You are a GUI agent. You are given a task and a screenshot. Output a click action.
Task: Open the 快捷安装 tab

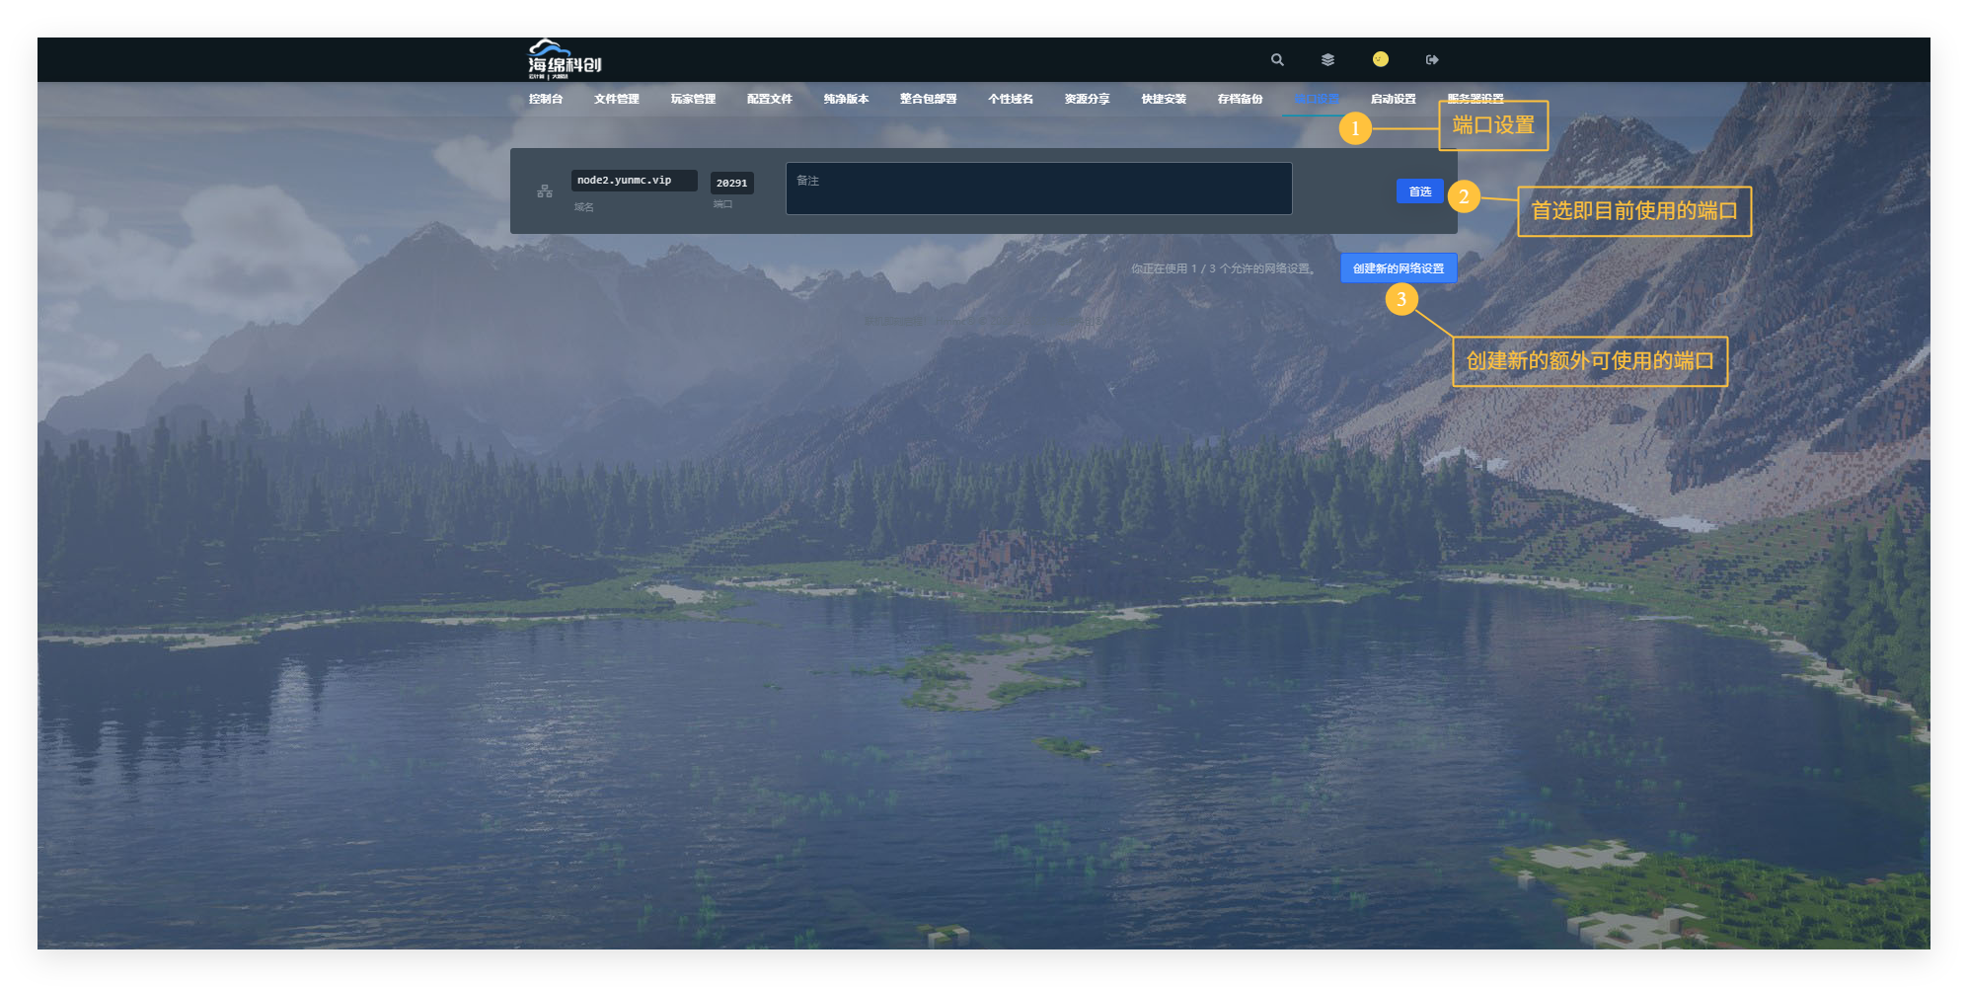coord(1164,99)
